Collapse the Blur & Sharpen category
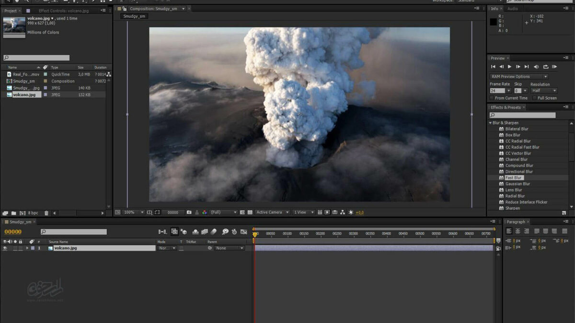This screenshot has height=323, width=575. click(x=490, y=123)
